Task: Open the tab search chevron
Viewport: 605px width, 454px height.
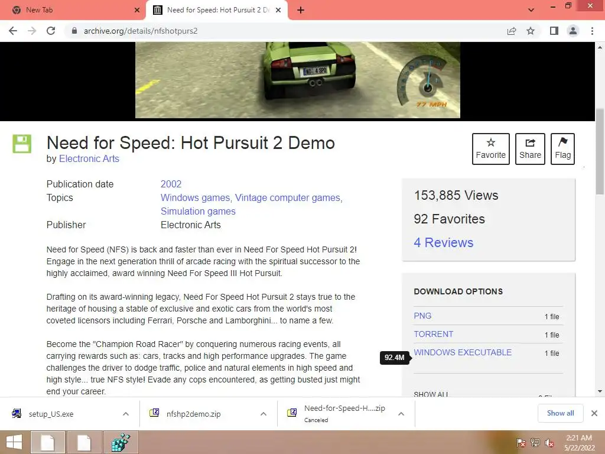Action: (531, 10)
